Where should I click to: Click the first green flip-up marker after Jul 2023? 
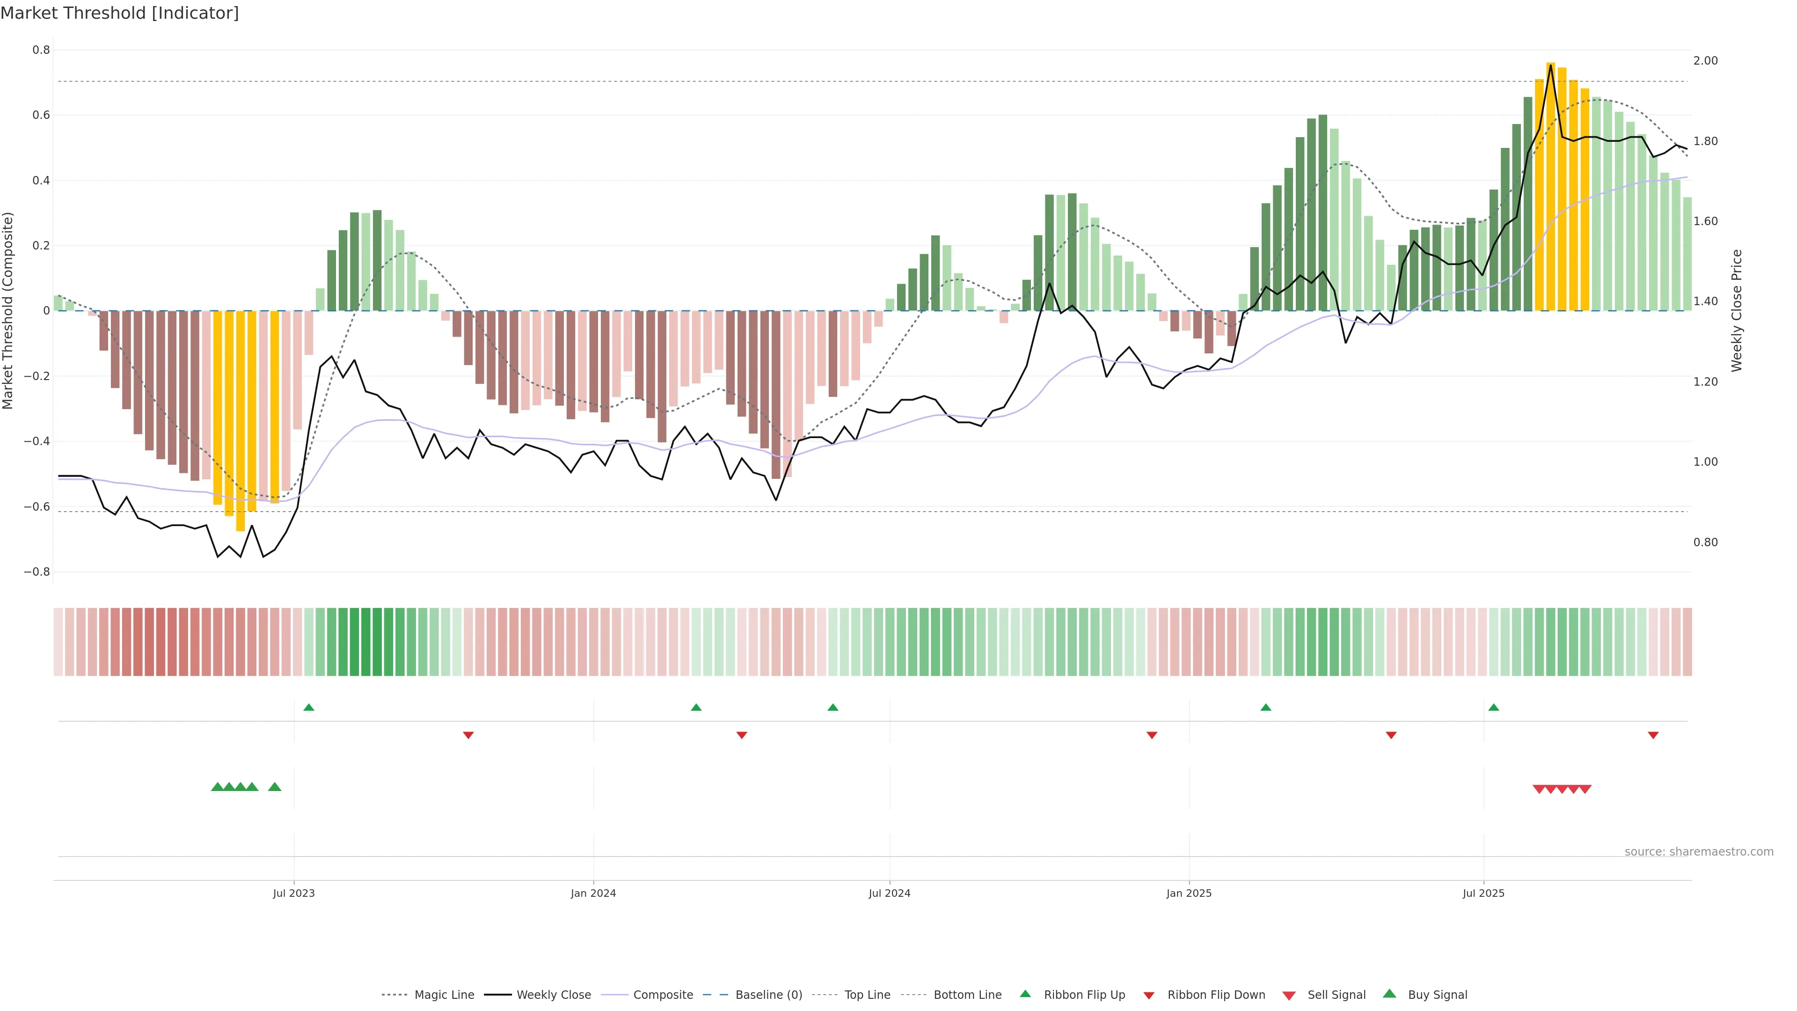pyautogui.click(x=309, y=708)
